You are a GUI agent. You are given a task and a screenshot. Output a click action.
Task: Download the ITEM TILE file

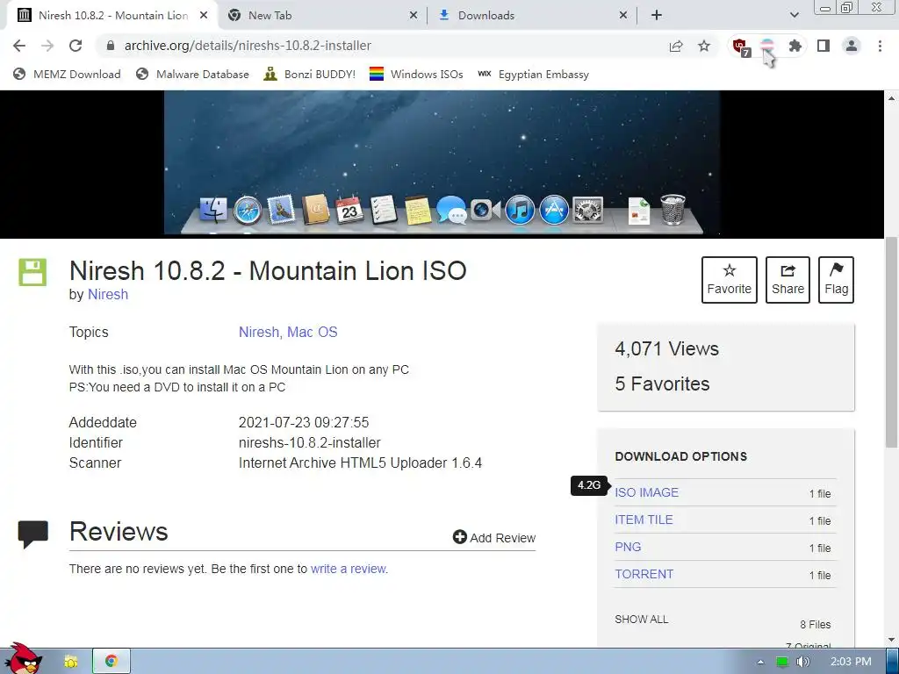(644, 520)
